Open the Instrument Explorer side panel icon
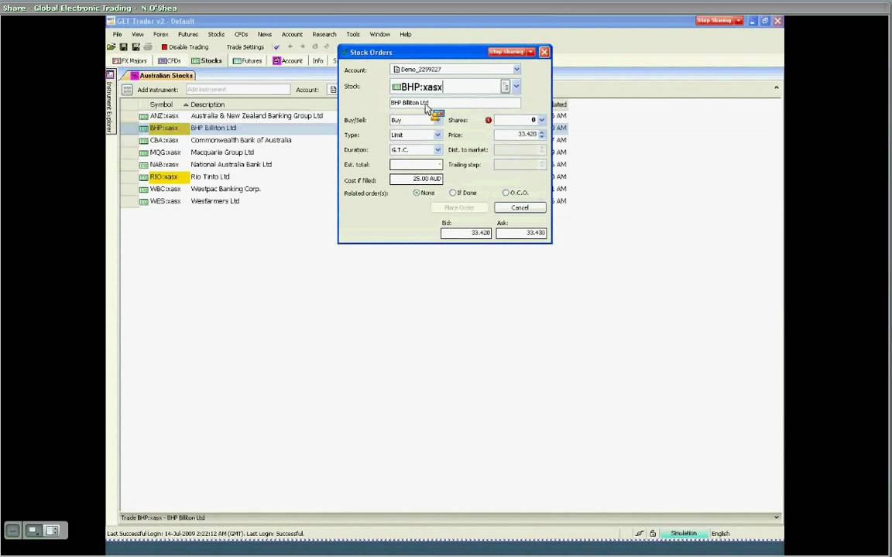The height and width of the screenshot is (557, 892). pos(110,74)
